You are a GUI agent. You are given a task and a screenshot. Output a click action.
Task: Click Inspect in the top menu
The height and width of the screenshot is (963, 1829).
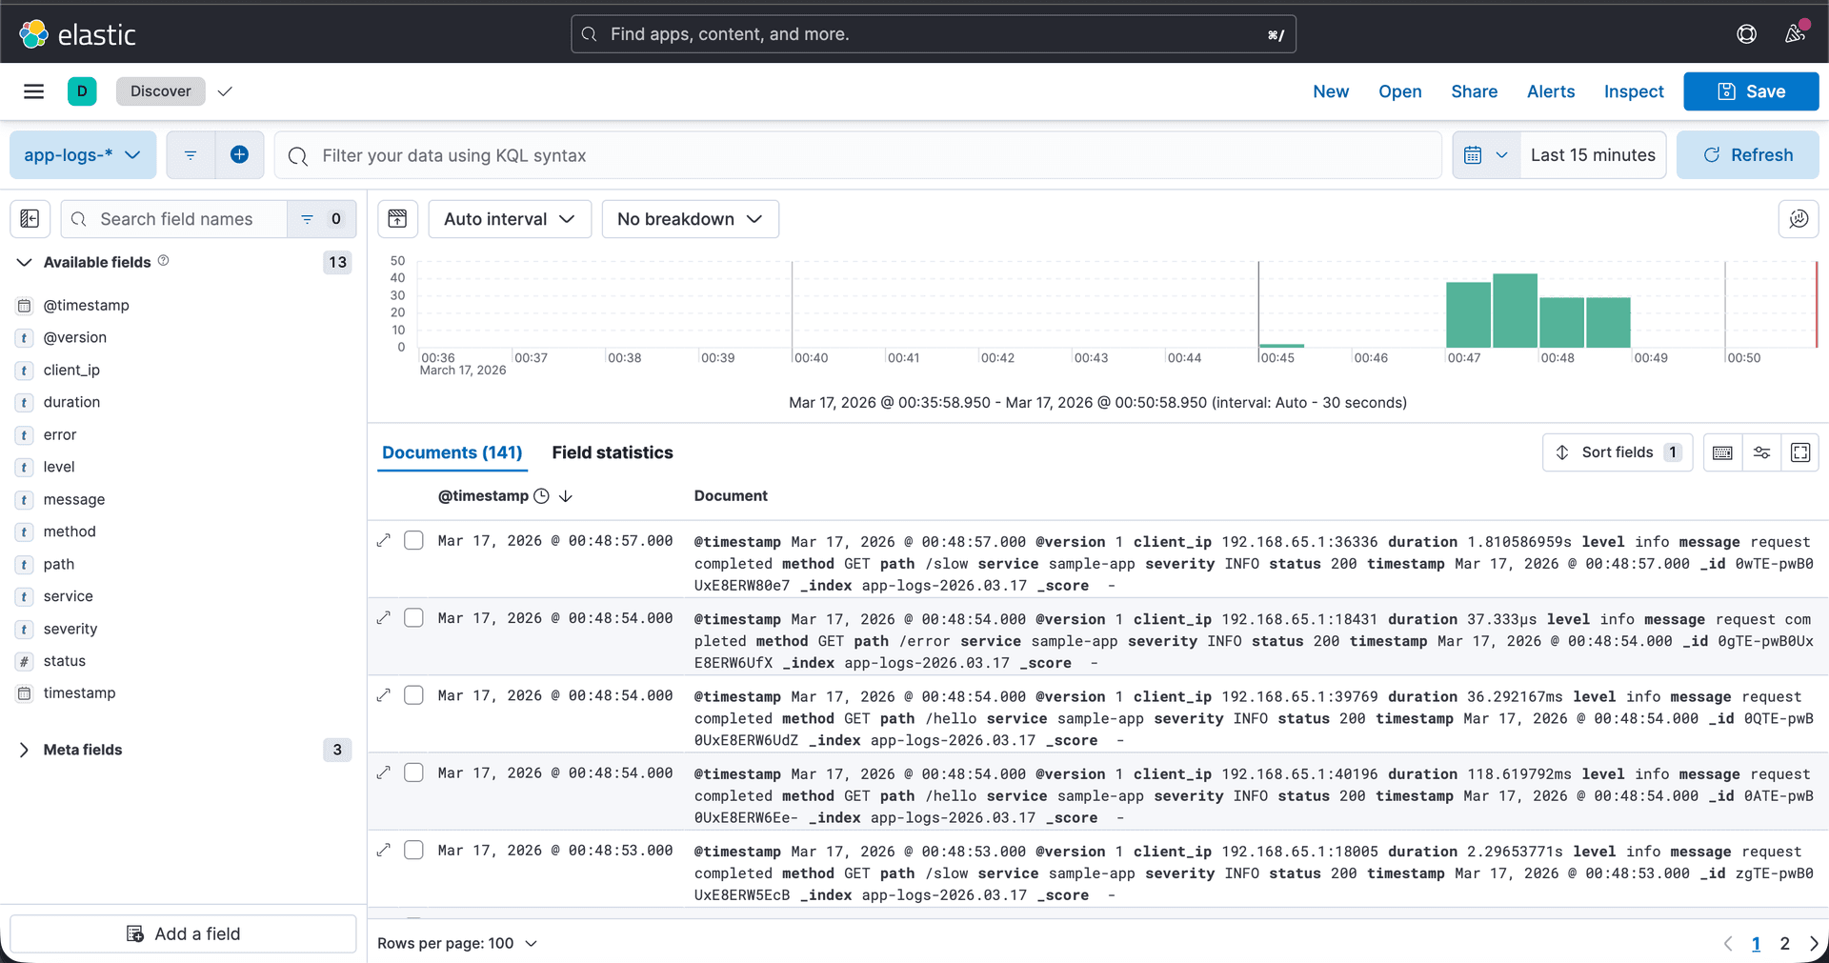pos(1634,91)
